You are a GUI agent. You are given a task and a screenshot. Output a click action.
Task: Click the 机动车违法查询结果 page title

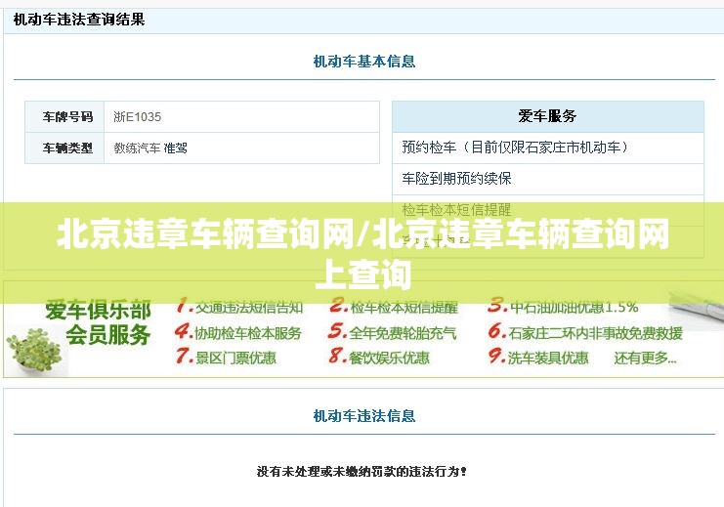click(79, 20)
